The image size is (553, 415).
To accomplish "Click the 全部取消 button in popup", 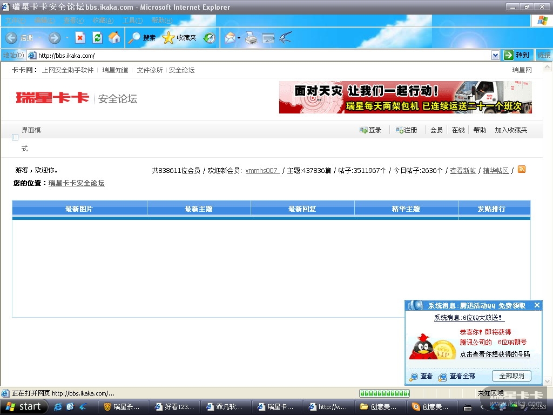I will click(x=511, y=376).
